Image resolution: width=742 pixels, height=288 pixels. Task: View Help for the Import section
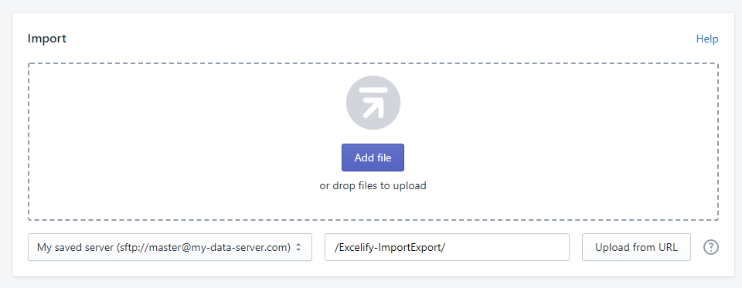tap(707, 39)
